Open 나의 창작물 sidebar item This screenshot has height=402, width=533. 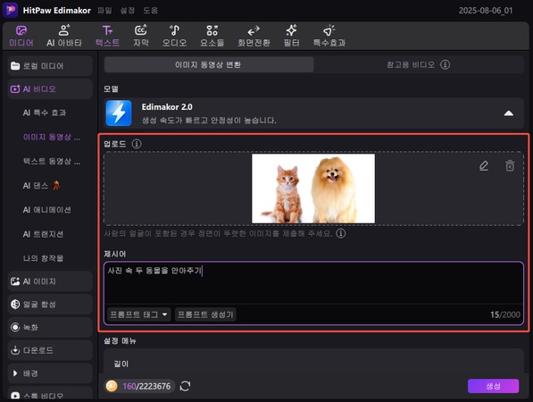click(43, 258)
